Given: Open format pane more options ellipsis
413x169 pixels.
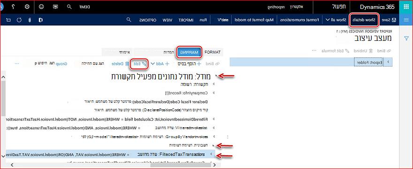Looking at the screenshot, I should [x=314, y=51].
